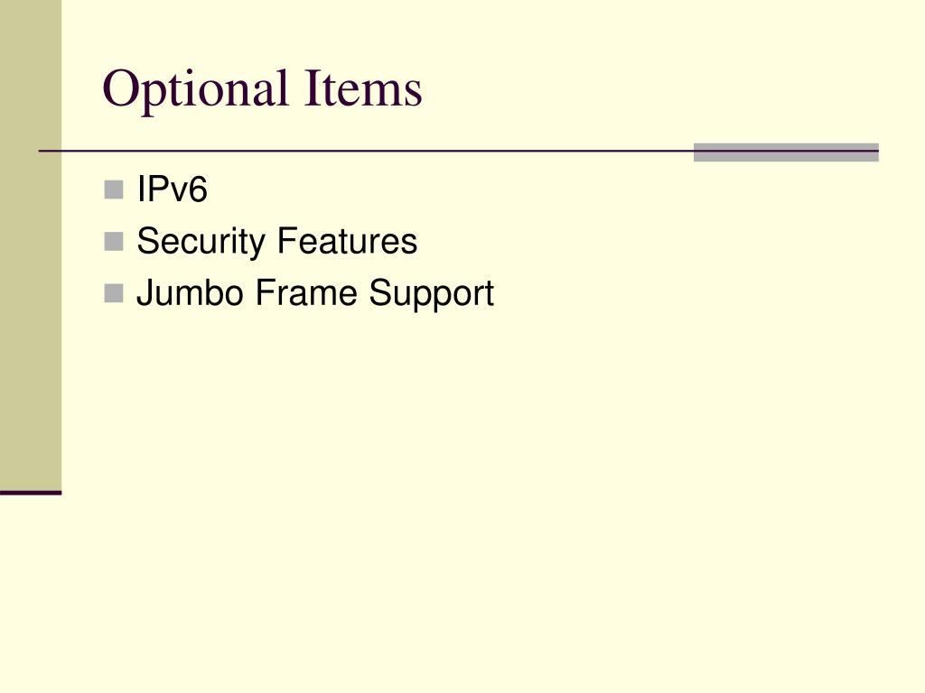
Task: Click the gray square bullet beside IPv6
Action: tap(114, 189)
